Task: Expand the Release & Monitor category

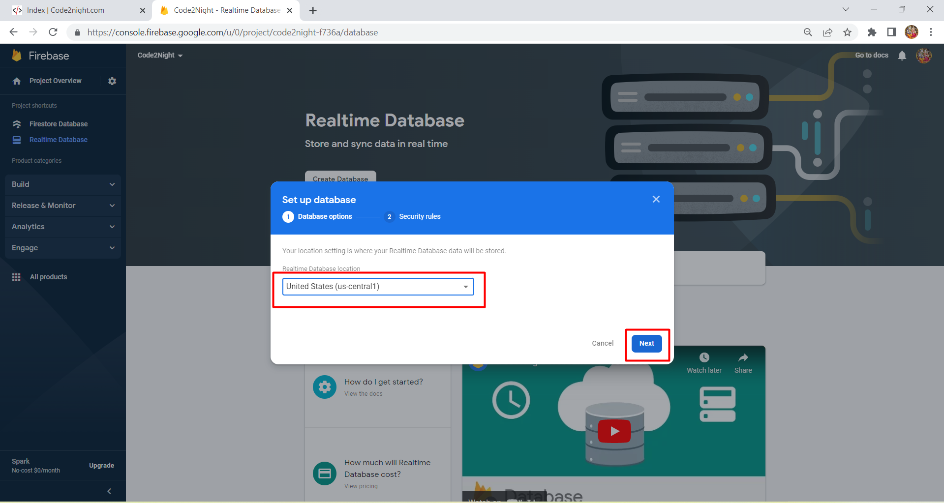Action: (x=63, y=206)
